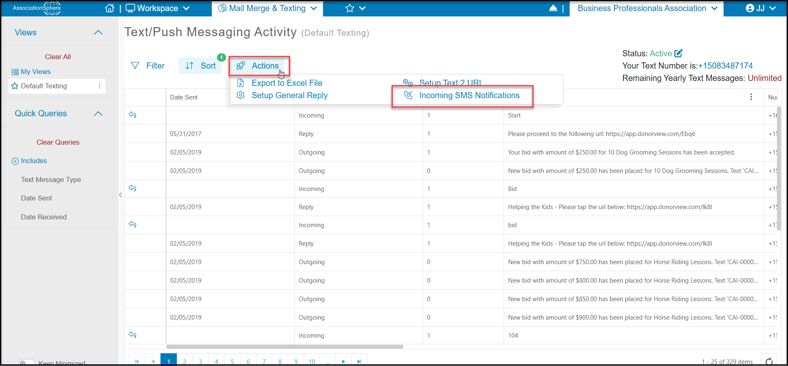Image resolution: width=788 pixels, height=366 pixels.
Task: Open options for Default Texting view
Action: pos(99,86)
